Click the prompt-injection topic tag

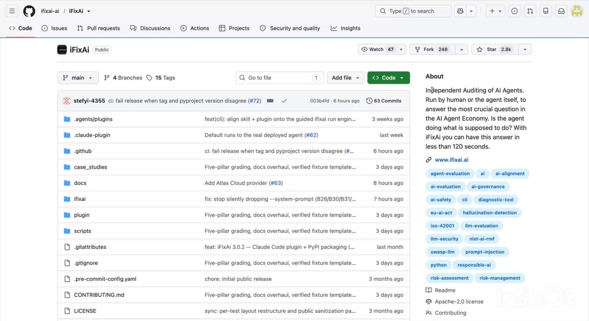(x=484, y=252)
